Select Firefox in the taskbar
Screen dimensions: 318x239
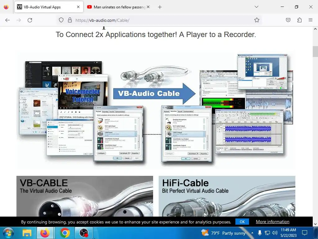[x=45, y=233]
